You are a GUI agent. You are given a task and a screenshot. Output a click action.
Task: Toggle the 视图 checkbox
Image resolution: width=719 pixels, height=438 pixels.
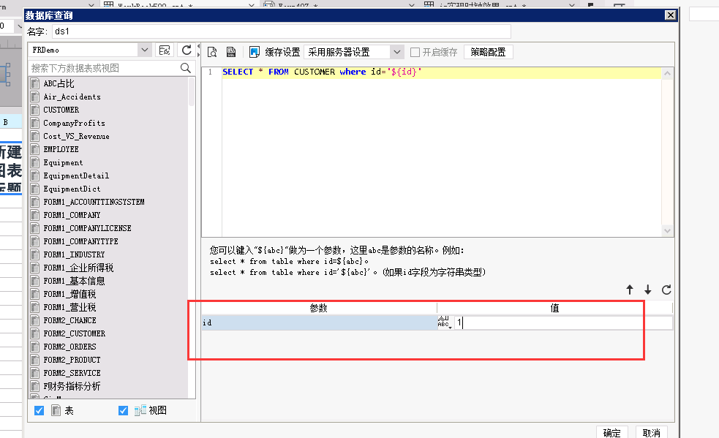(123, 410)
